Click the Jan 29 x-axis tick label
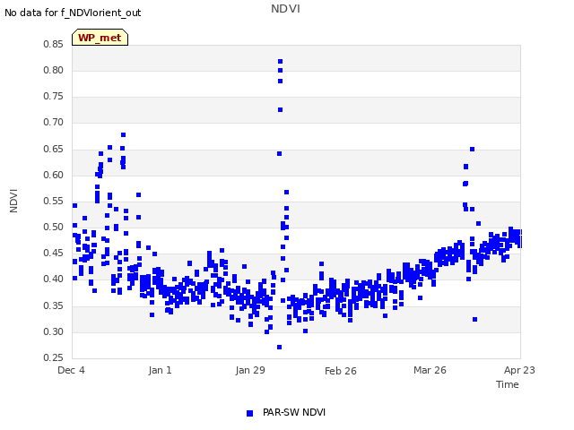574x430 pixels. (250, 370)
